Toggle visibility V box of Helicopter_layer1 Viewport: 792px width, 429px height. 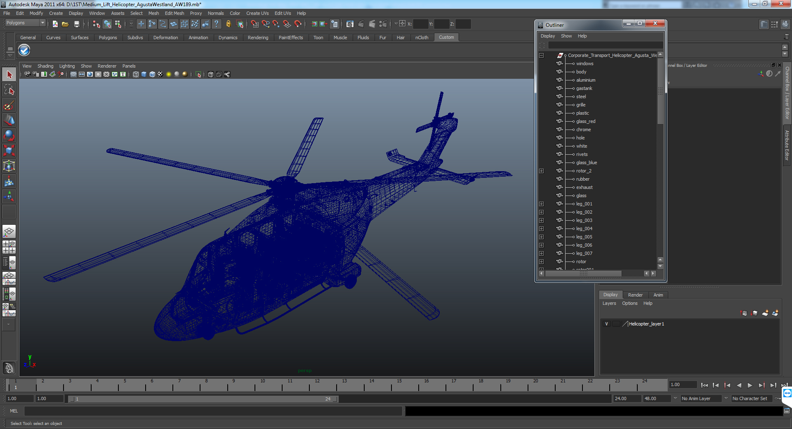point(606,324)
